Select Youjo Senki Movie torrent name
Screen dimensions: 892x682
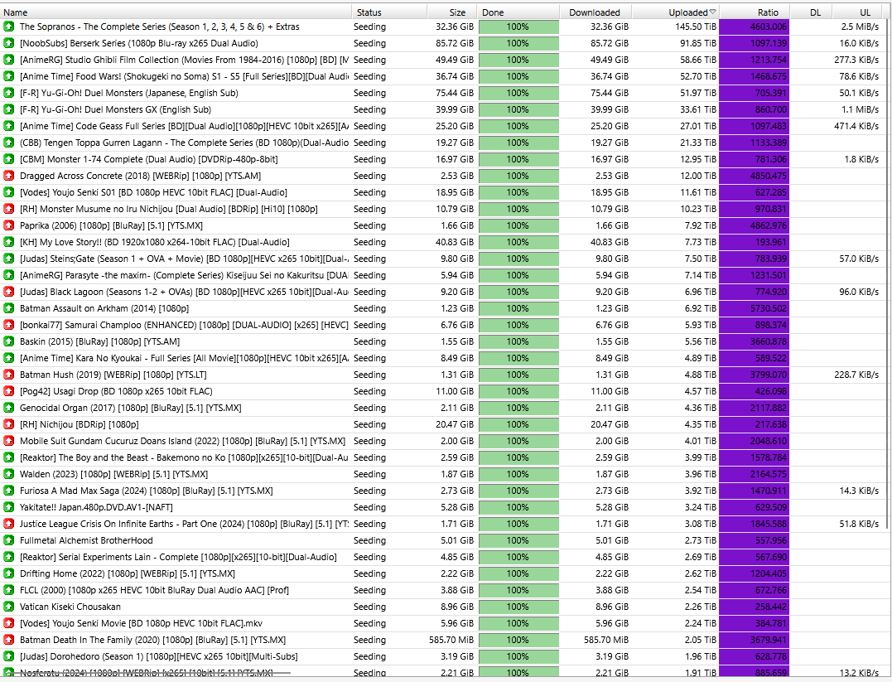click(x=141, y=623)
